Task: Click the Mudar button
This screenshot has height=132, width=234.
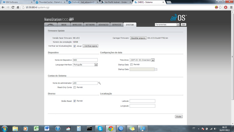Action: [179, 116]
